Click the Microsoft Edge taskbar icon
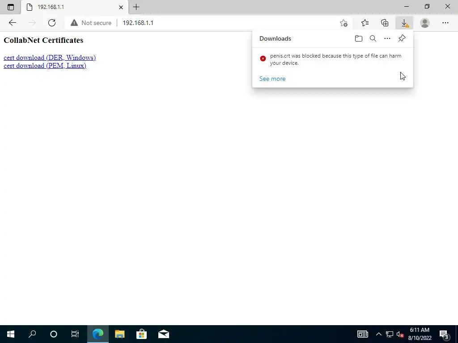The width and height of the screenshot is (458, 343). tap(98, 334)
